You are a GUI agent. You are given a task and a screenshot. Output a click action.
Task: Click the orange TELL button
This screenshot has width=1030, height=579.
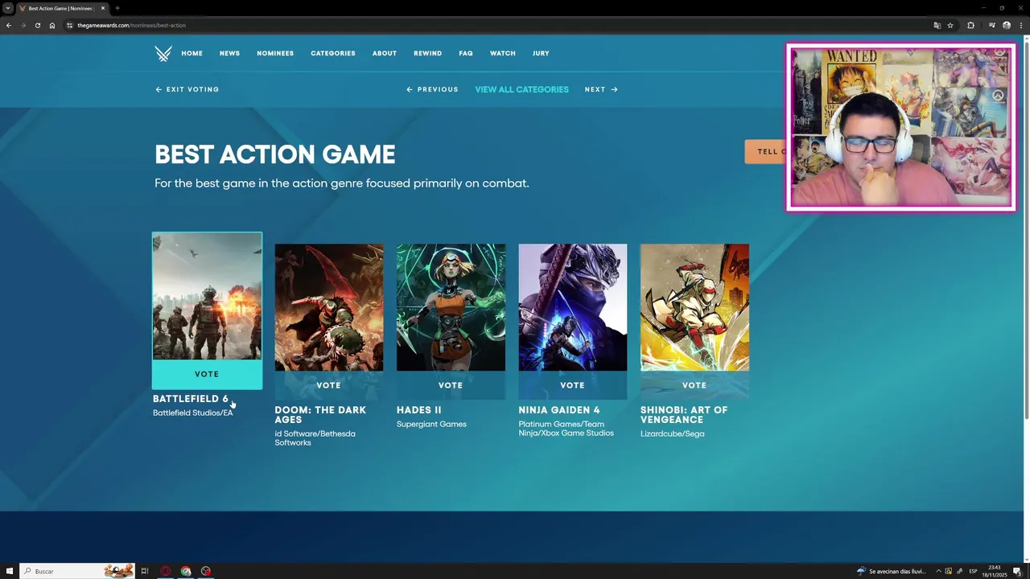pos(765,151)
